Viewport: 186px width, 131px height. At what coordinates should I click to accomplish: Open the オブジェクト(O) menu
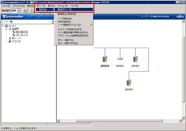pyautogui.click(x=19, y=6)
